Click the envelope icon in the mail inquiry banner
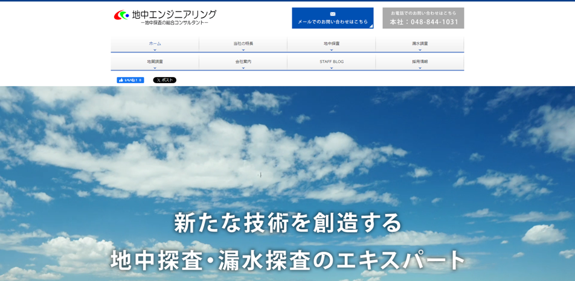The image size is (575, 281). 333,14
